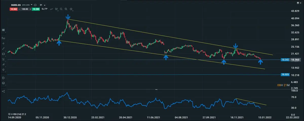The width and height of the screenshot is (304, 121).
Task: Click the green buy price 18.380 button
Action: click(x=36, y=9)
